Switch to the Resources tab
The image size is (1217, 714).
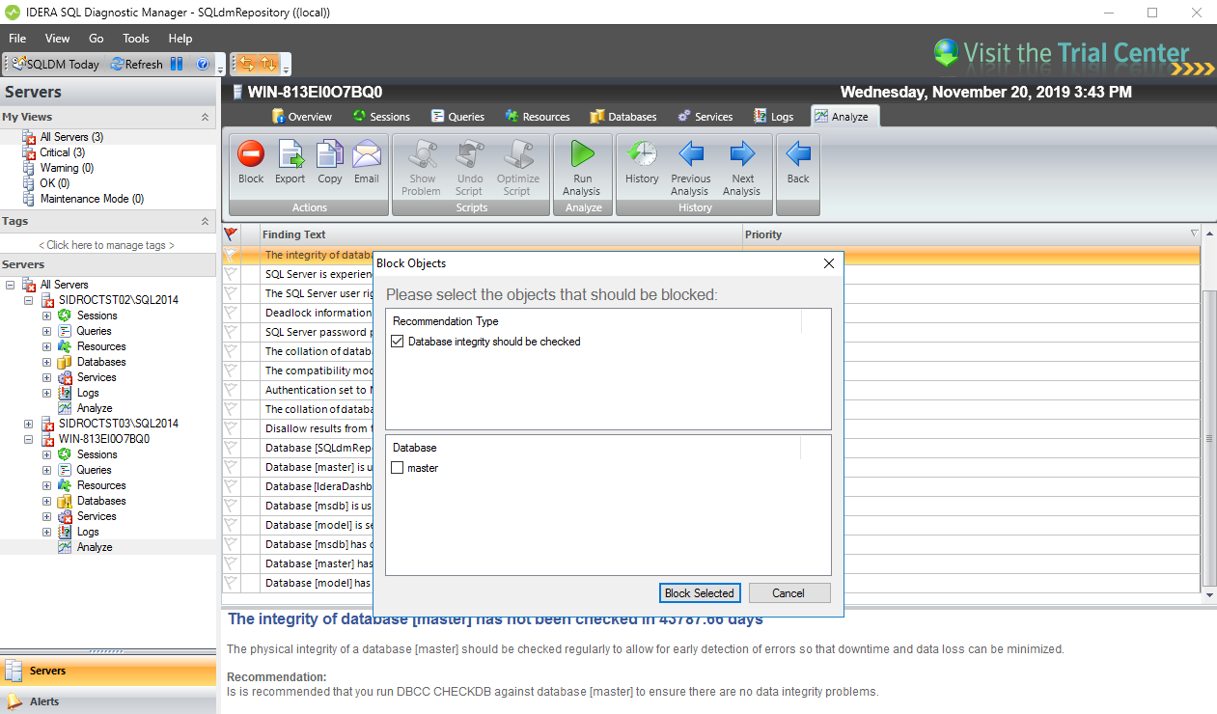[x=538, y=117]
